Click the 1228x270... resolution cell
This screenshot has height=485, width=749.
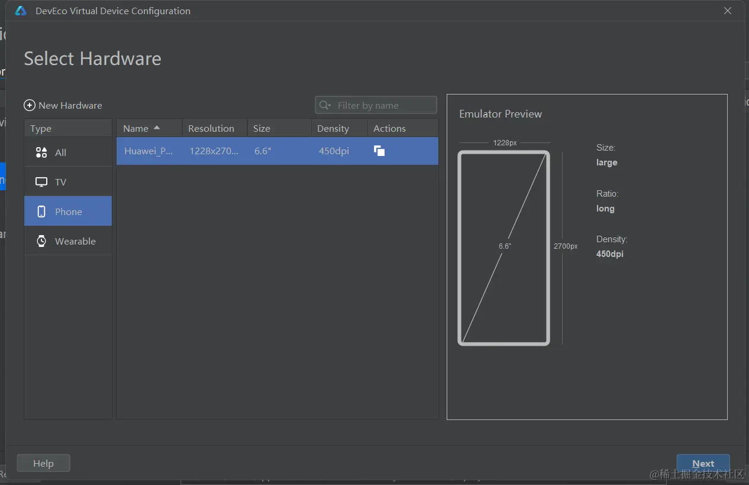214,151
